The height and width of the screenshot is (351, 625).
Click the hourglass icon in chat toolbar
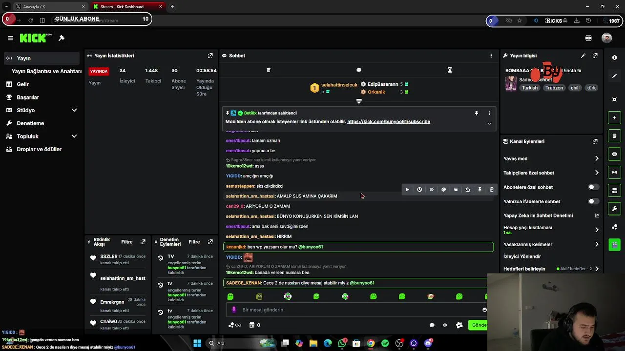coord(450,70)
